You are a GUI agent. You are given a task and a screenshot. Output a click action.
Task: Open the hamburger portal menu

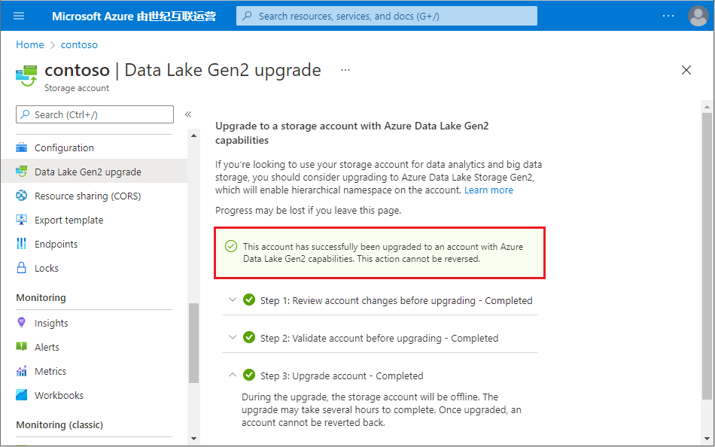20,16
